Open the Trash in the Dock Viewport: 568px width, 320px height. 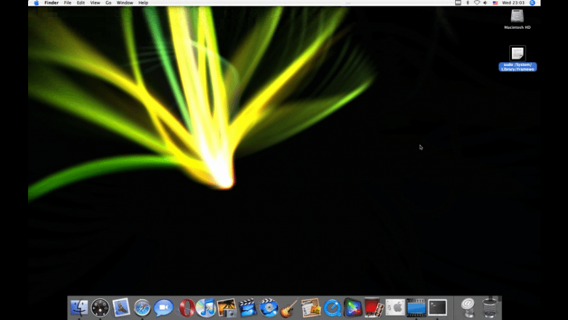pyautogui.click(x=490, y=308)
